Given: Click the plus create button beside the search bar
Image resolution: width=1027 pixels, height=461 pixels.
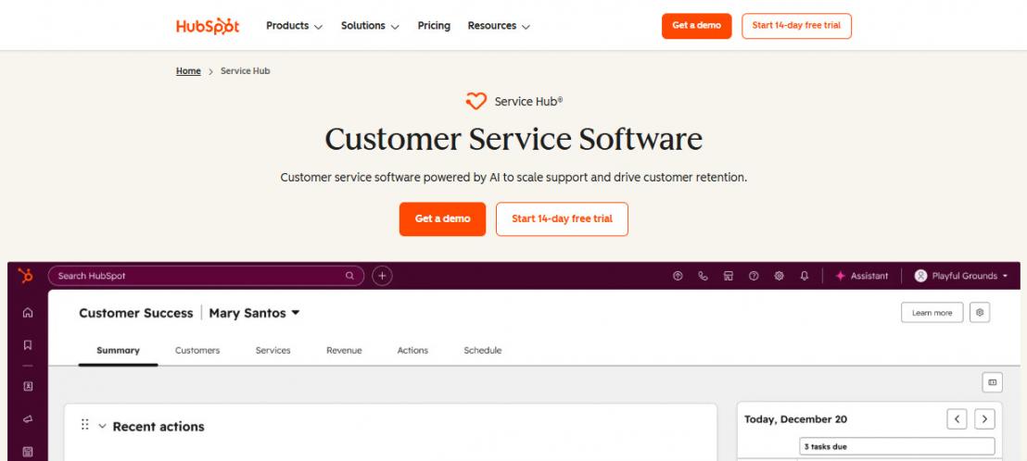Looking at the screenshot, I should (383, 276).
